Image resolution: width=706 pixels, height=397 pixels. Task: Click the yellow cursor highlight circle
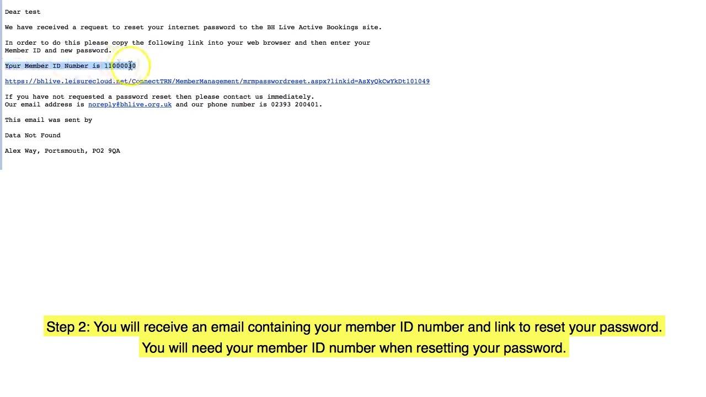[x=130, y=66]
